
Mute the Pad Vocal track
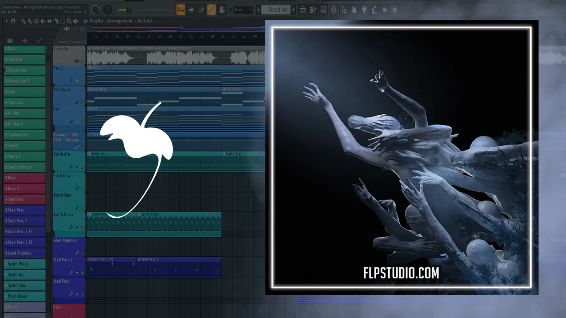[82, 102]
